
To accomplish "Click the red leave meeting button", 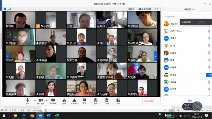I will [x=148, y=101].
